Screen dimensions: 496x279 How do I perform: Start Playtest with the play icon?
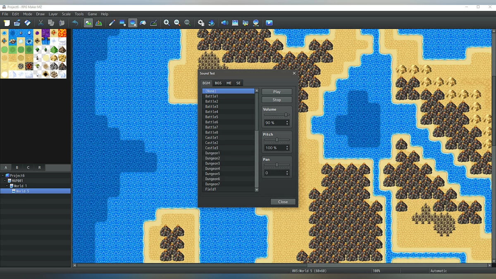coord(269,23)
